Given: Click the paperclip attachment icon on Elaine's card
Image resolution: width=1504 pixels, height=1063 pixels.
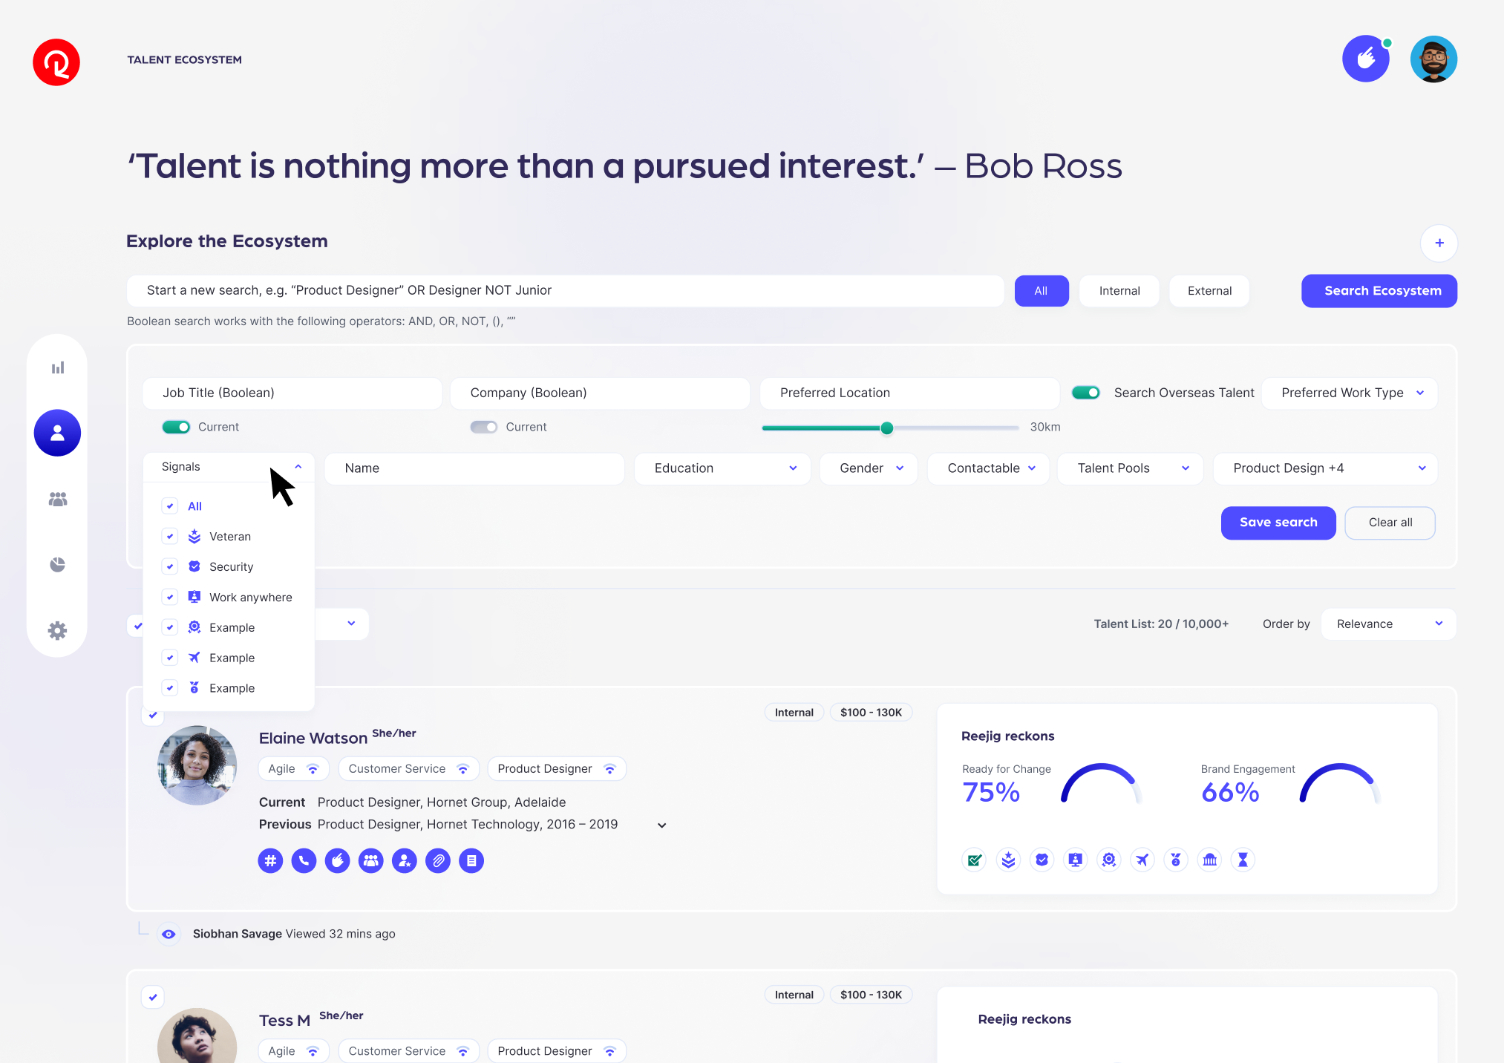Looking at the screenshot, I should point(438,860).
